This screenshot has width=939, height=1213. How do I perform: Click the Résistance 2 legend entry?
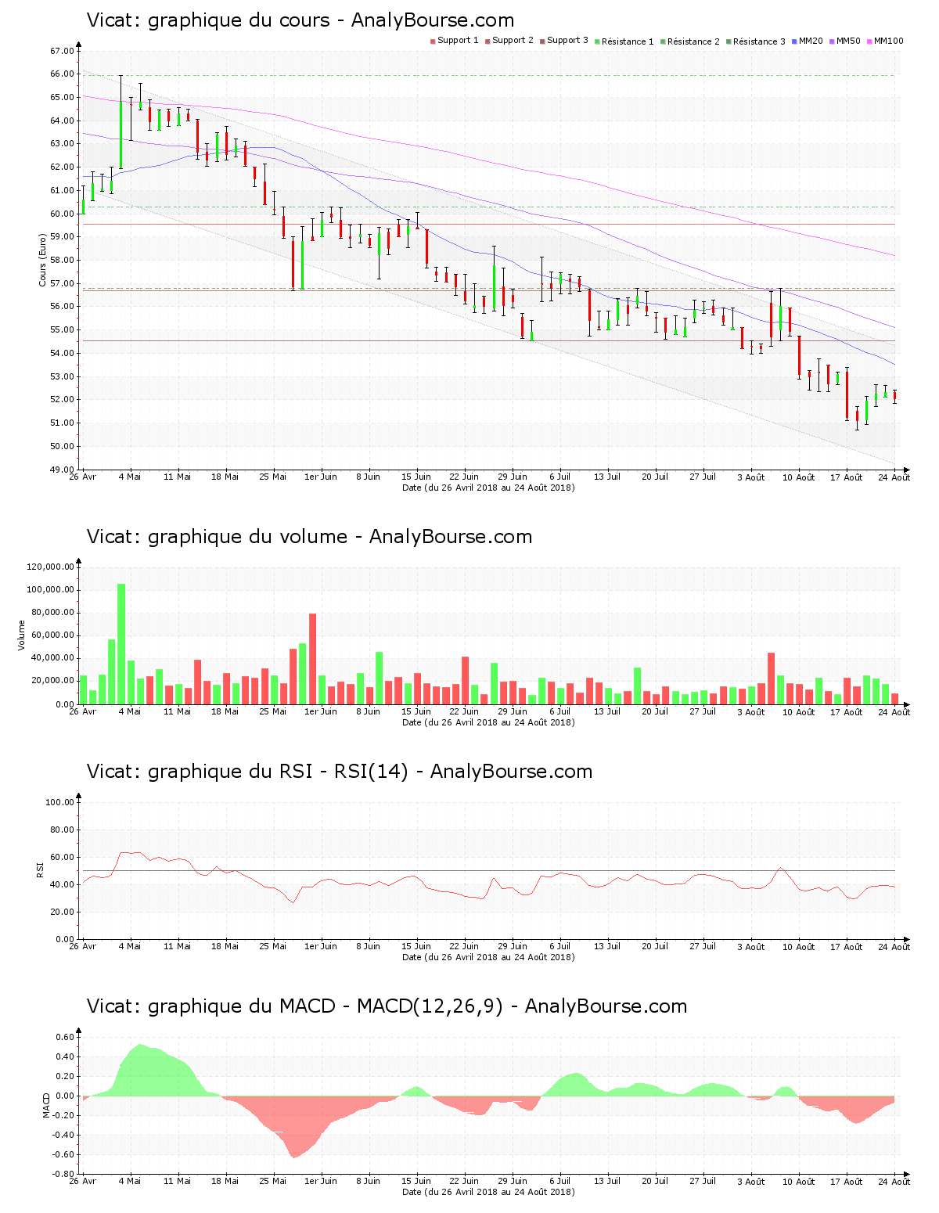click(x=689, y=41)
